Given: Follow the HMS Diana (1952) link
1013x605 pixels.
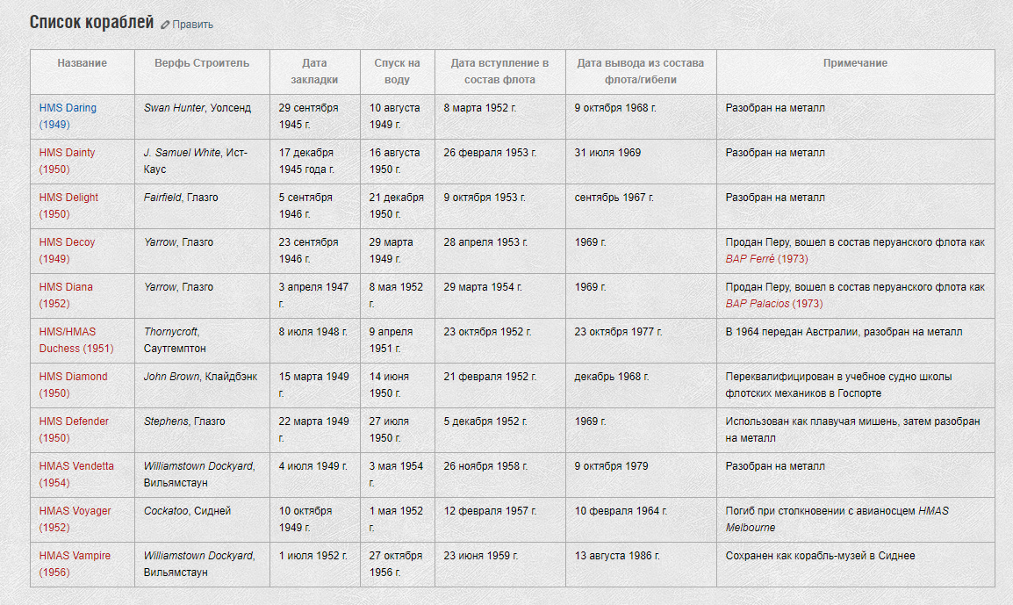Looking at the screenshot, I should click(65, 295).
